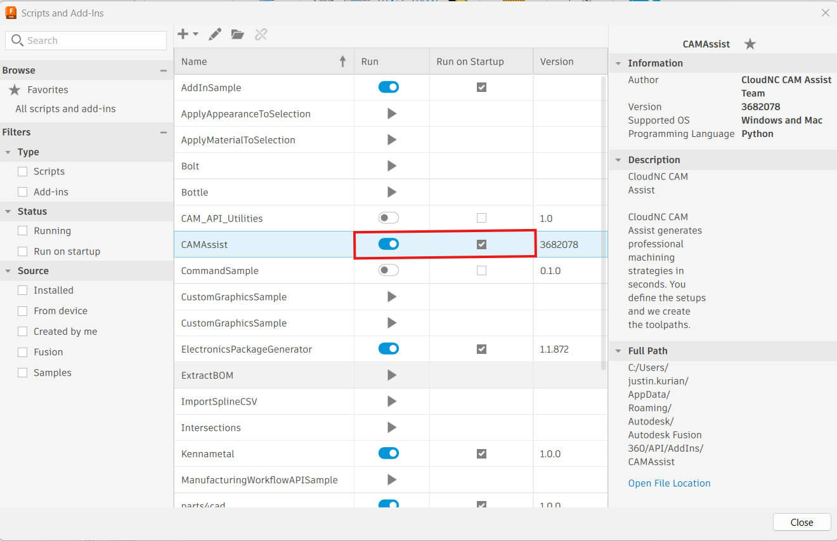837x541 pixels.
Task: Run the ApplyAppearanceToSelection script
Action: (x=392, y=114)
